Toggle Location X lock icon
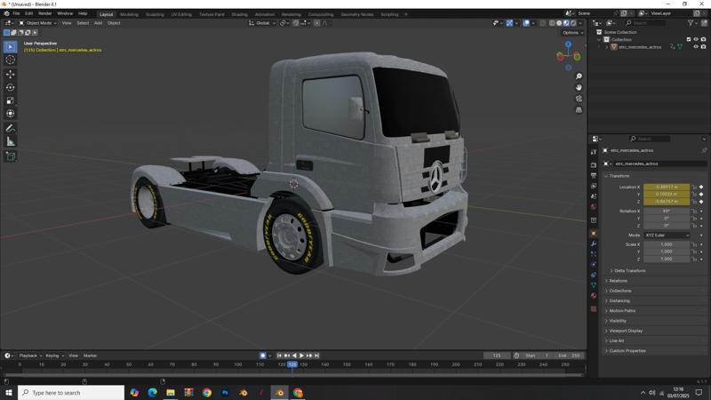This screenshot has width=711, height=400. point(694,187)
